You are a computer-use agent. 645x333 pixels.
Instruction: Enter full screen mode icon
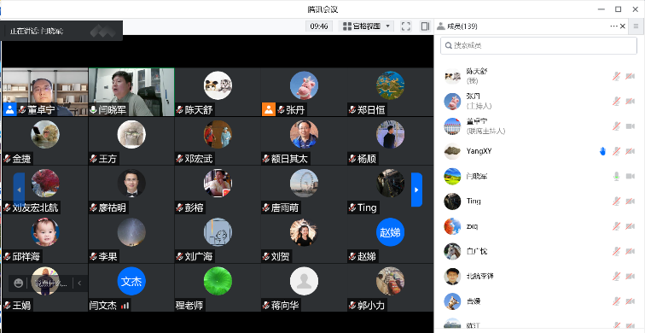click(x=405, y=26)
